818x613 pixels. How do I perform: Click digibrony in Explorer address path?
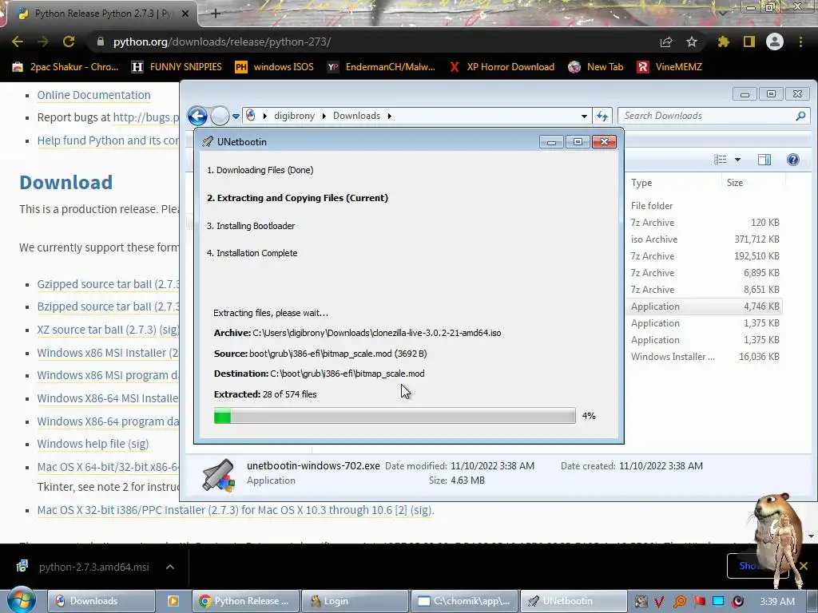(294, 116)
